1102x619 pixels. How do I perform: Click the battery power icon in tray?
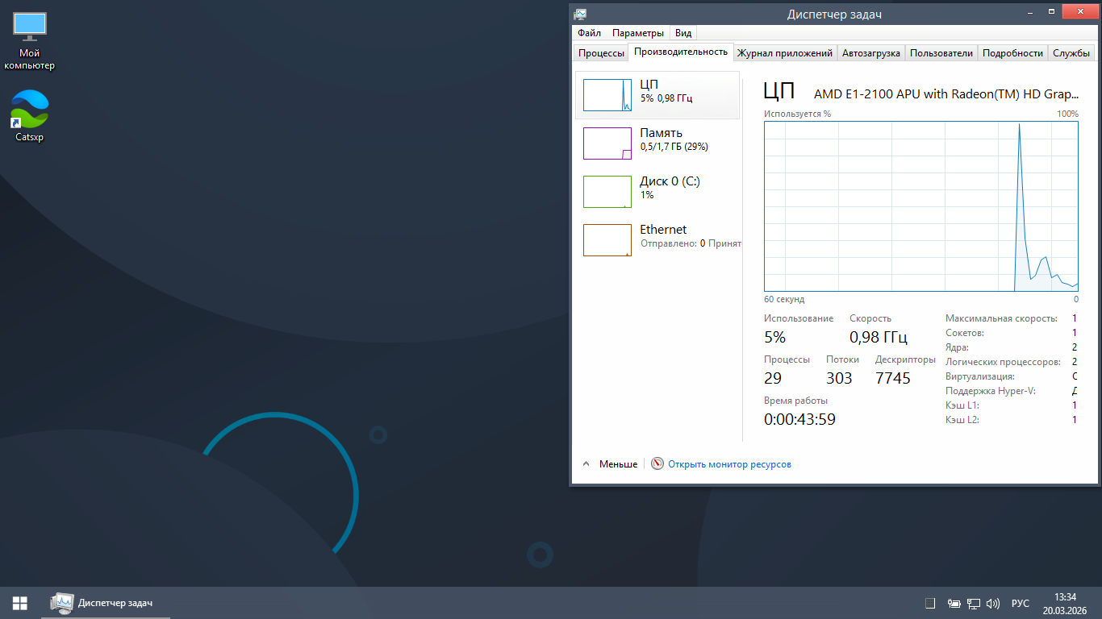tap(954, 603)
